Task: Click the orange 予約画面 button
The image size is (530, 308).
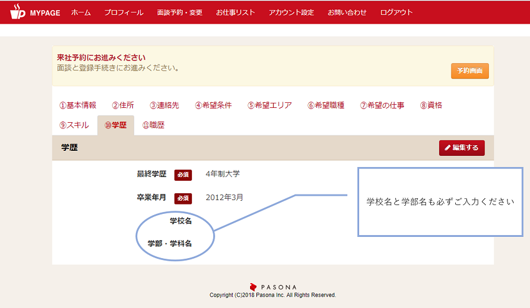Action: pos(470,70)
